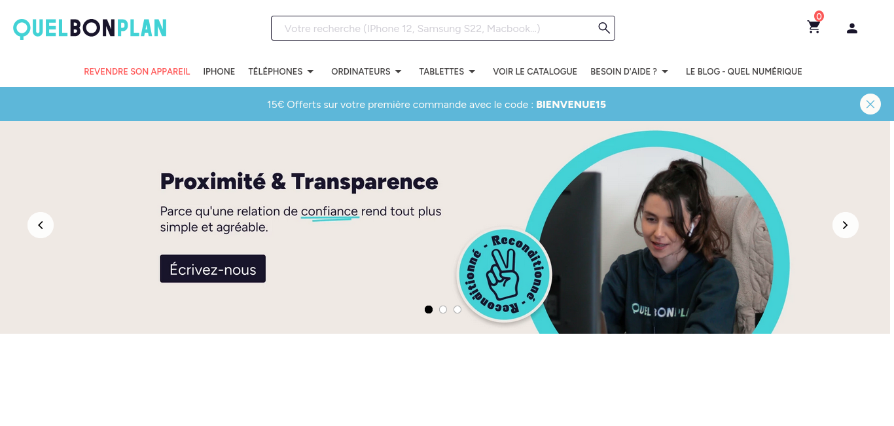This screenshot has height=426, width=894.
Task: Open Revendre son appareil link
Action: pyautogui.click(x=137, y=71)
